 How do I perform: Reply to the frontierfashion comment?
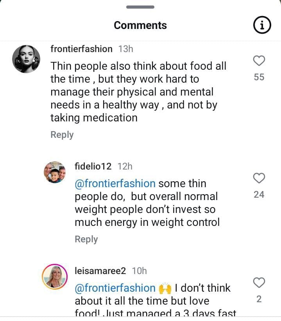pyautogui.click(x=62, y=135)
